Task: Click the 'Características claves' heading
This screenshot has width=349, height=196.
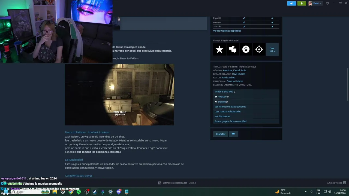Action: coord(79,176)
